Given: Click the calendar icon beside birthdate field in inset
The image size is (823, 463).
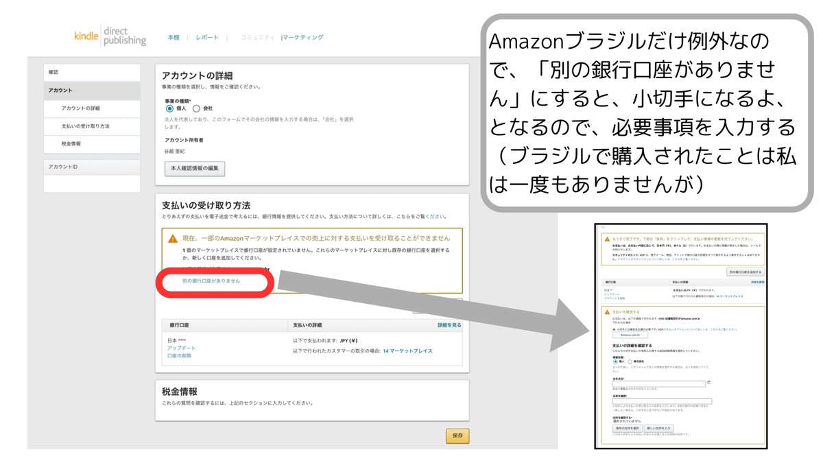Looking at the screenshot, I should (x=708, y=381).
